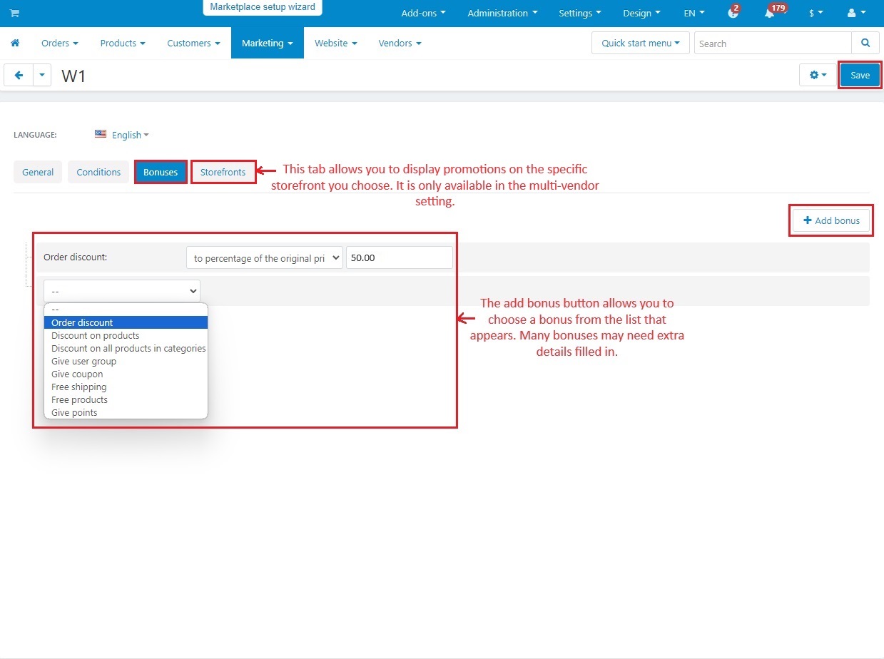Click the 'Order discount:' label
This screenshot has width=884, height=659.
(75, 257)
